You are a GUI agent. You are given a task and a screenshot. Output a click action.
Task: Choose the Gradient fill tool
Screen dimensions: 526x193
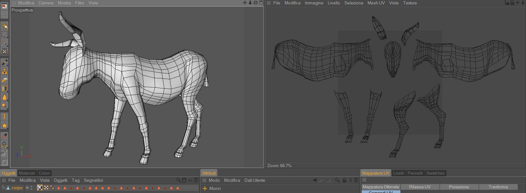point(4,89)
